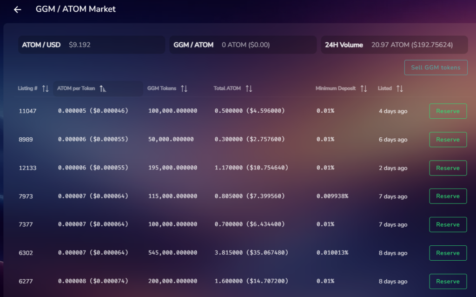
Task: Select listing number 6302
Action: 26,253
